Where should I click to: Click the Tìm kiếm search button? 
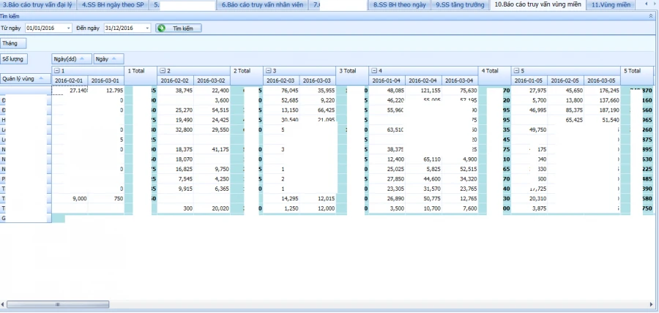coord(179,28)
